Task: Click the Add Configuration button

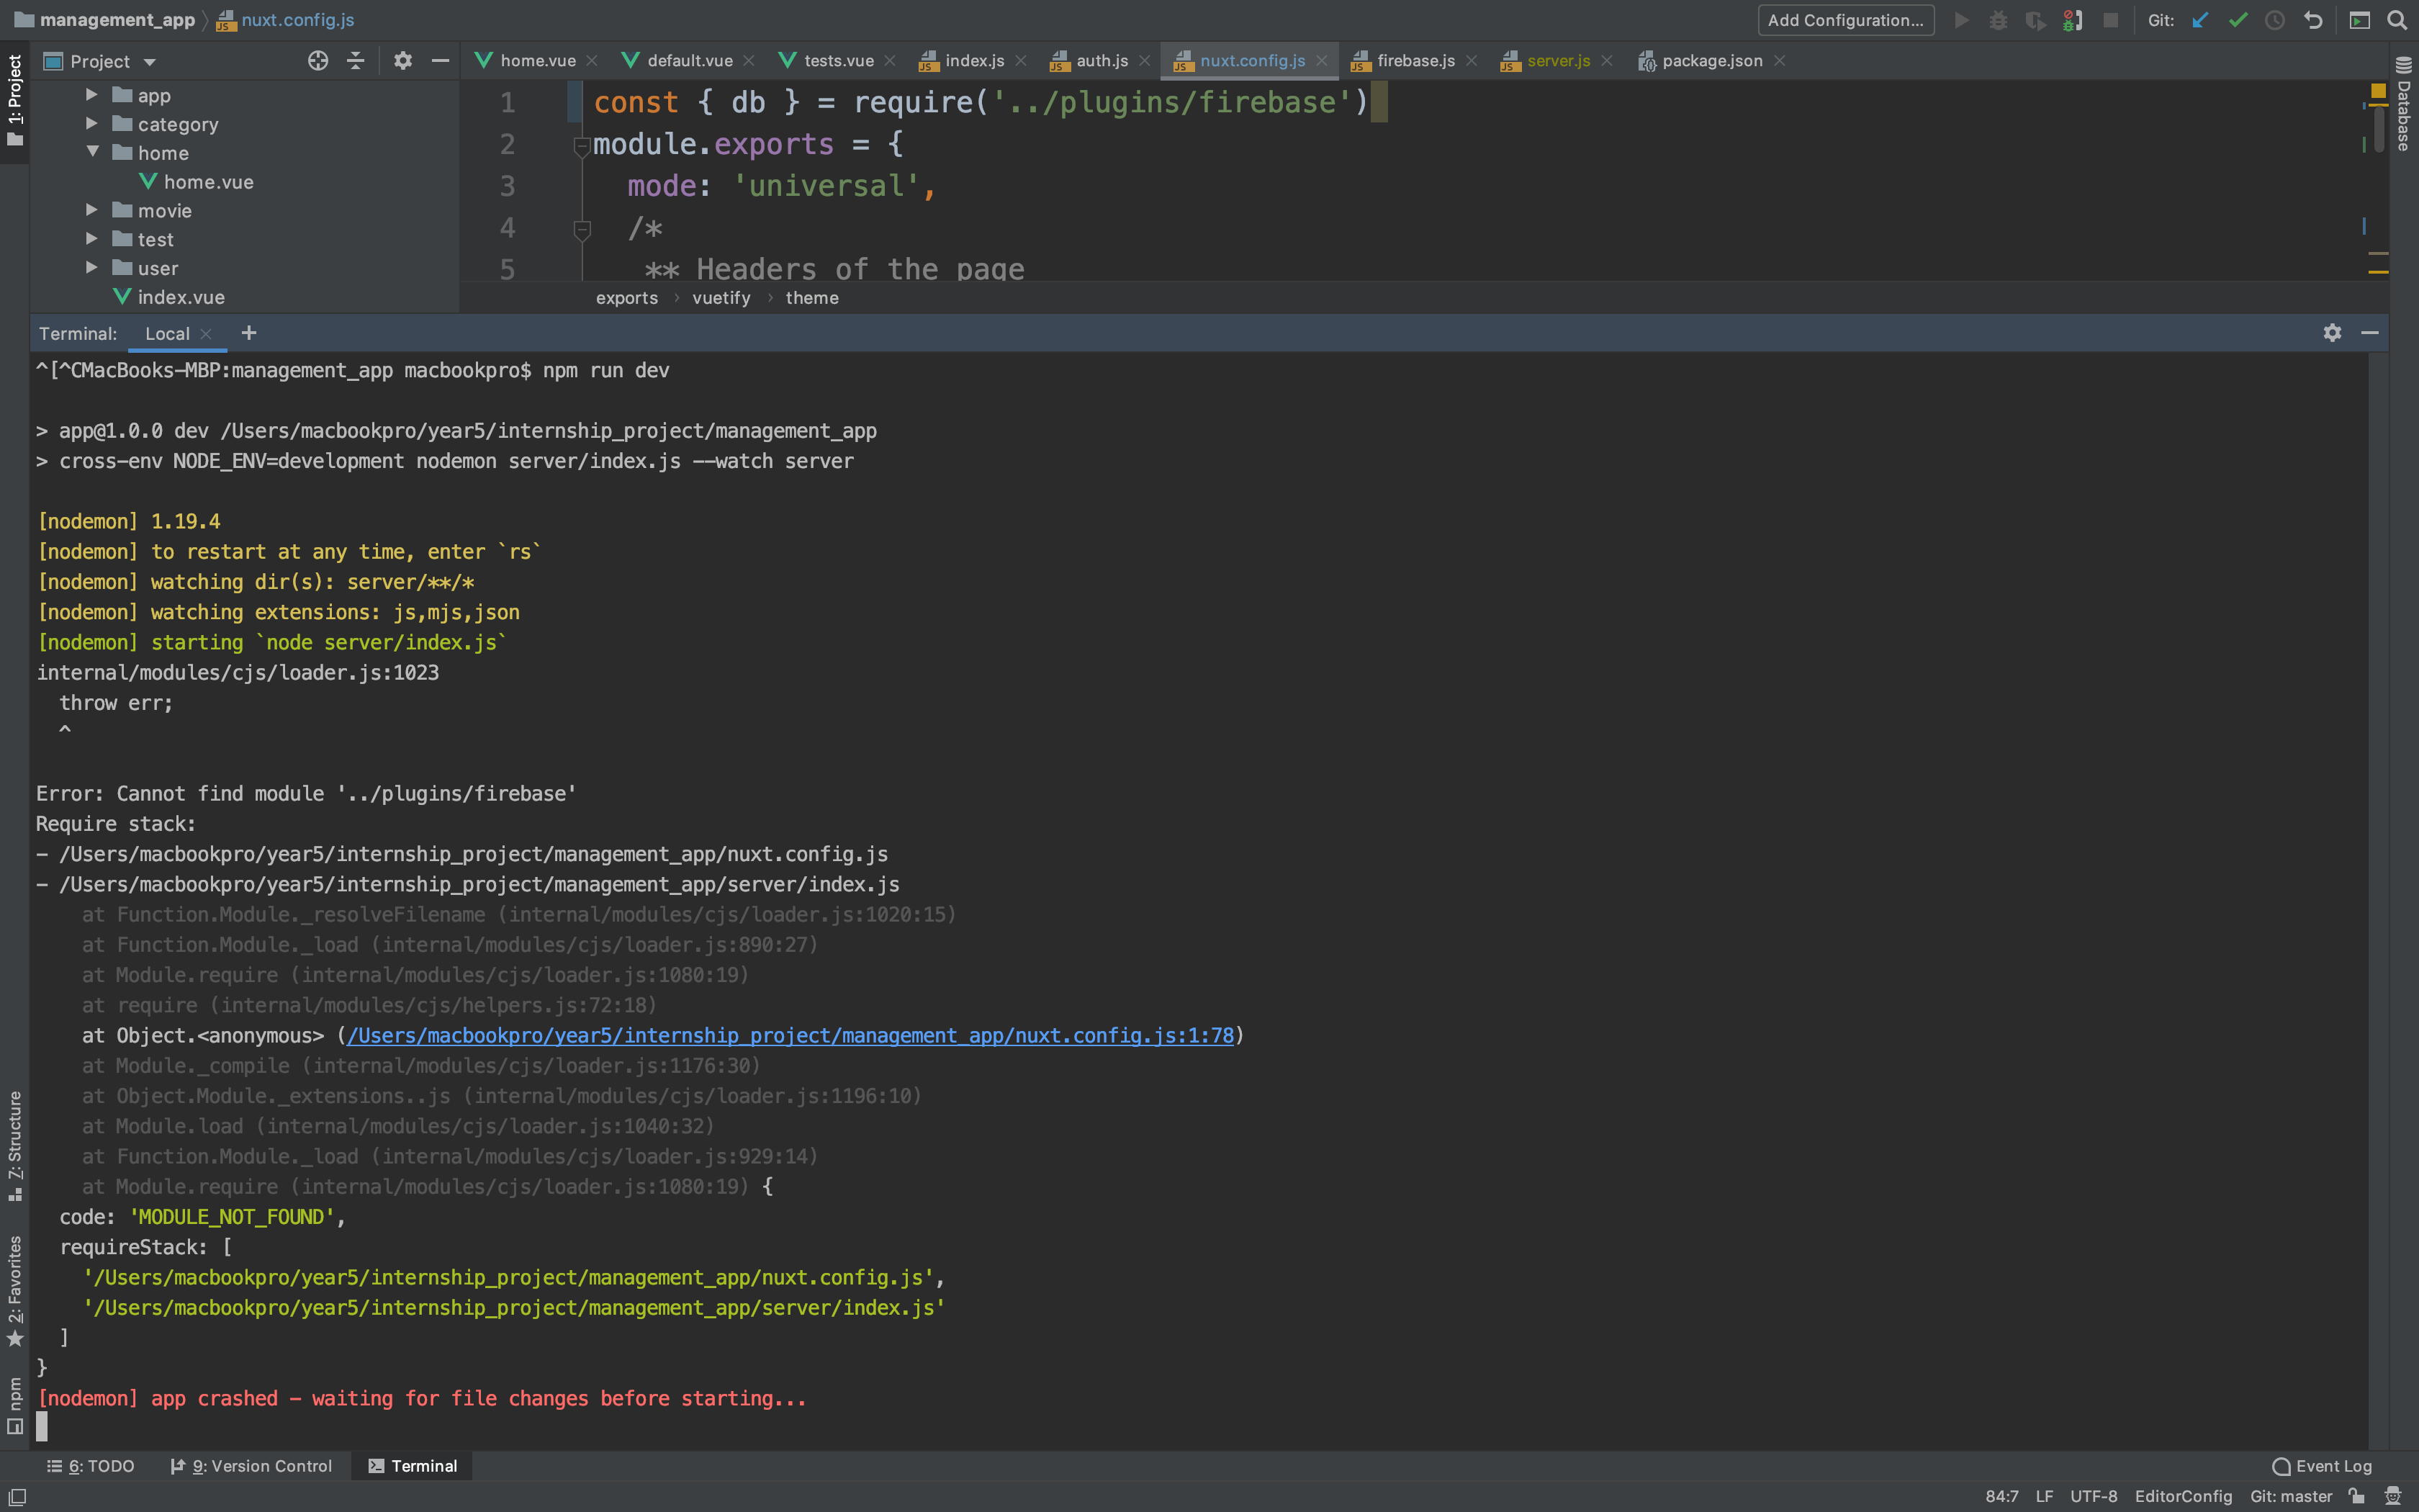Action: 1845,20
